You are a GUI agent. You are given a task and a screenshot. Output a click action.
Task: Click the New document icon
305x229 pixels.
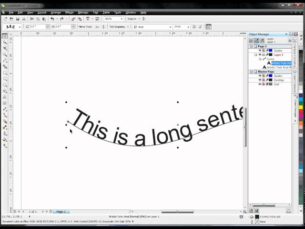(5, 19)
